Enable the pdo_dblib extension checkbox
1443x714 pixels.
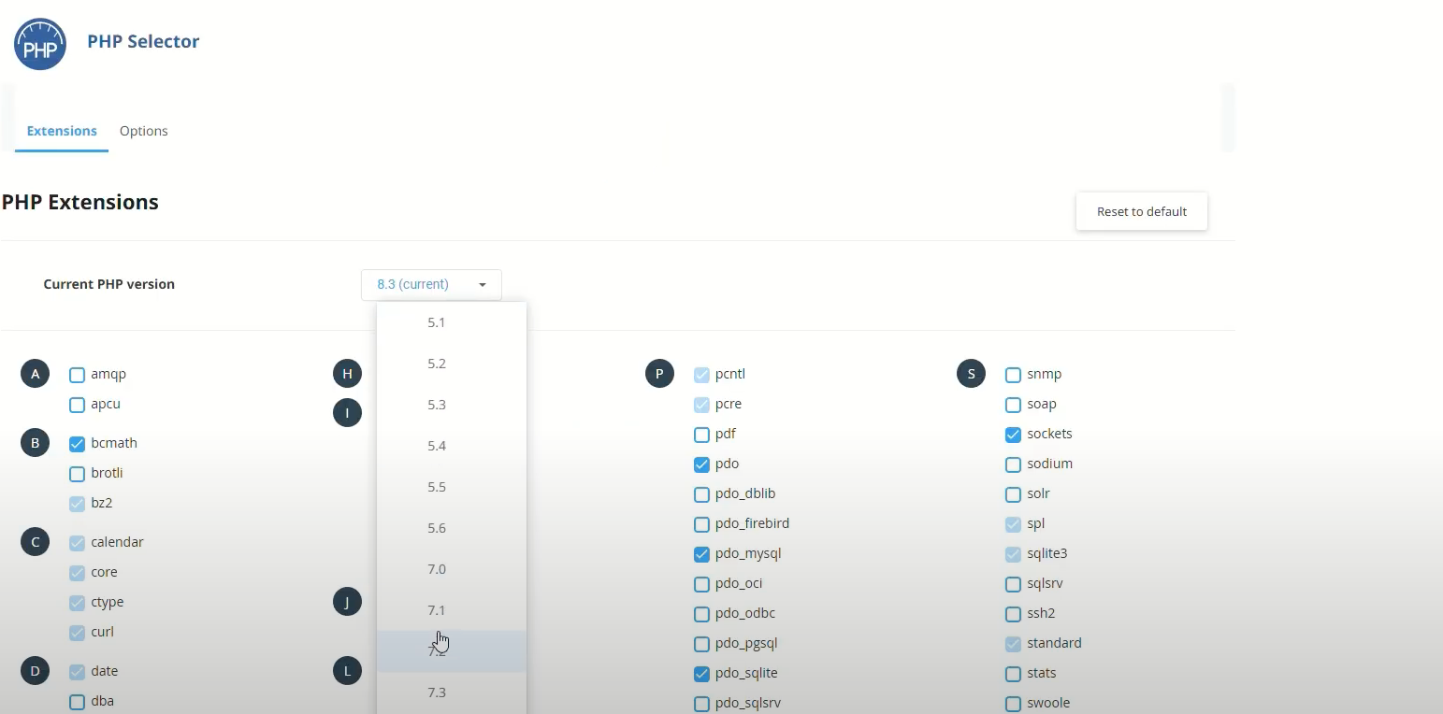(702, 494)
